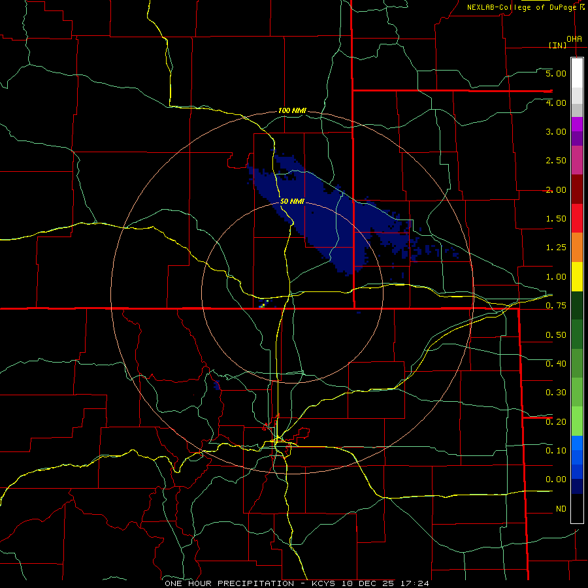The width and height of the screenshot is (588, 588).
Task: Click the 0.75 scale value
Action: (x=556, y=306)
